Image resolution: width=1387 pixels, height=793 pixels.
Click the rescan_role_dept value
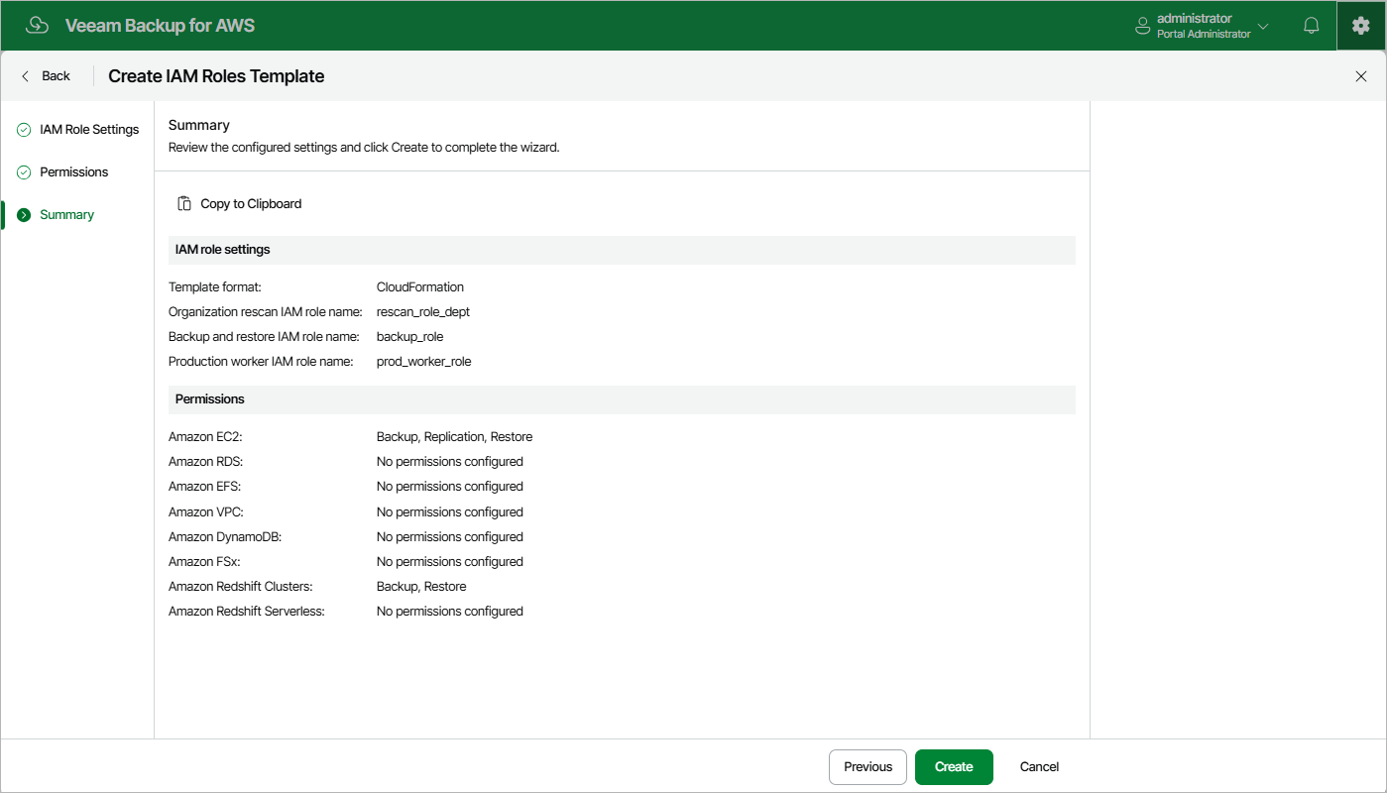[423, 312]
